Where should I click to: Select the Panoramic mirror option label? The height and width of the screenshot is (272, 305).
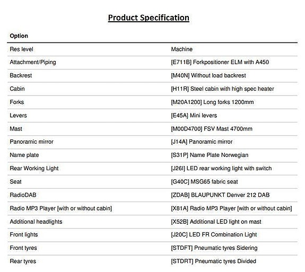pyautogui.click(x=31, y=142)
